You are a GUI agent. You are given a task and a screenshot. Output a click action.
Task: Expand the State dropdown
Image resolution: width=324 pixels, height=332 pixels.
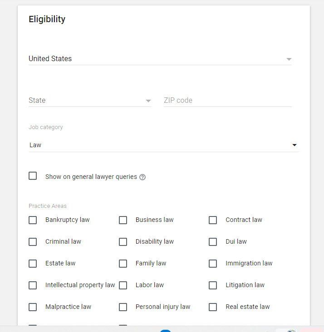[90, 101]
